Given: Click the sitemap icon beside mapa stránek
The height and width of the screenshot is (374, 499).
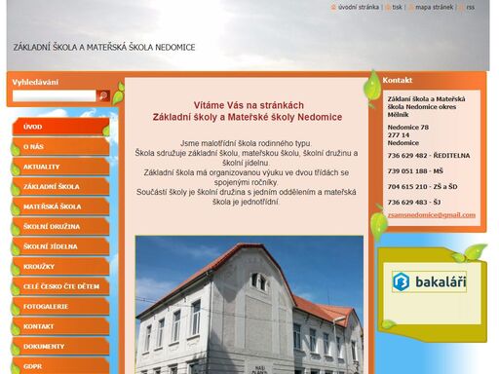Looking at the screenshot, I should [x=411, y=8].
